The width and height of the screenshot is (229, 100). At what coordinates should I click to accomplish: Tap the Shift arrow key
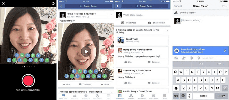176,88
